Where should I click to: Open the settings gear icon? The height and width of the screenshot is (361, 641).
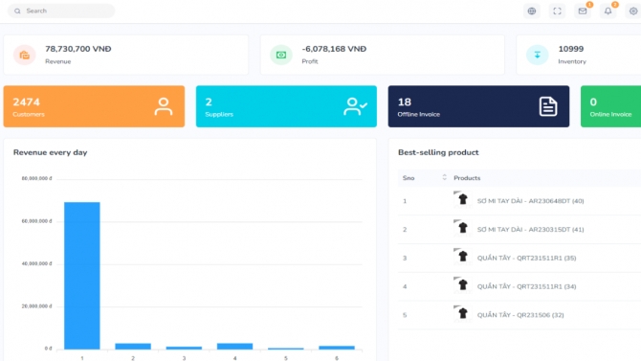coord(633,11)
